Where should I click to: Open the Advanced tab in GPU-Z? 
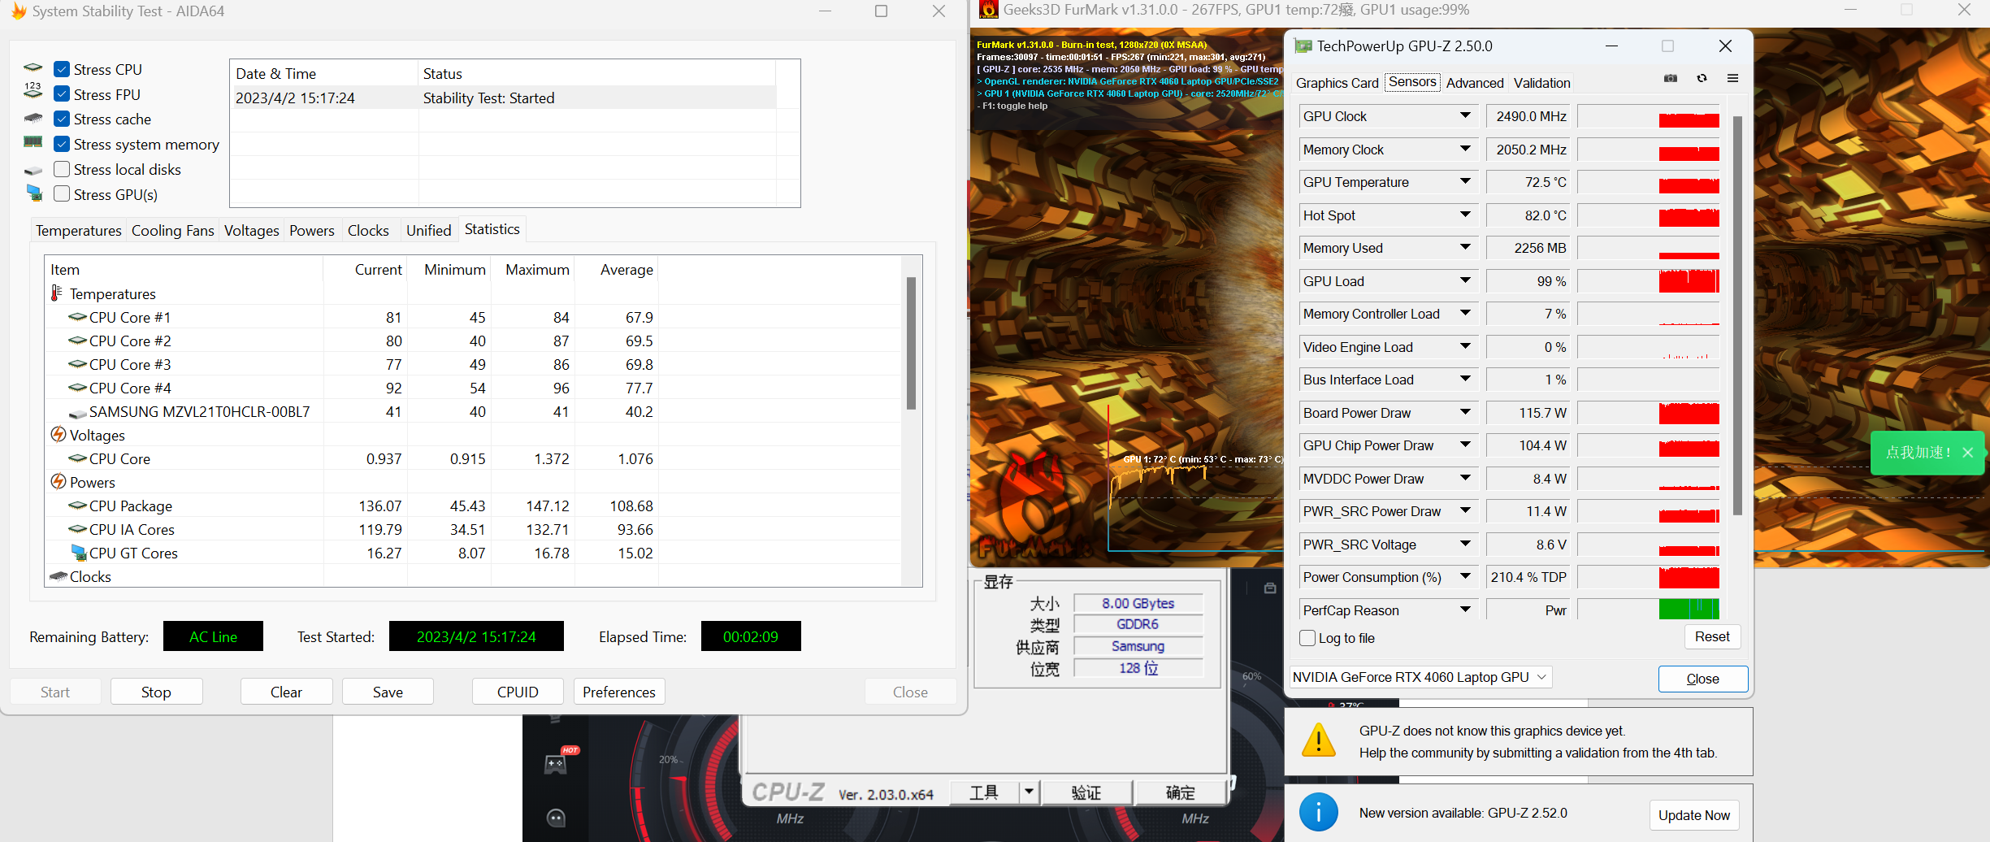[1475, 83]
